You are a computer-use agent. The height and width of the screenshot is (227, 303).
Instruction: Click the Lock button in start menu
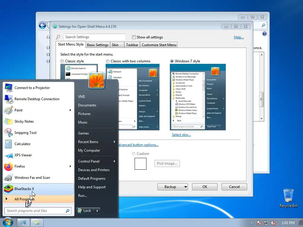click(x=85, y=211)
